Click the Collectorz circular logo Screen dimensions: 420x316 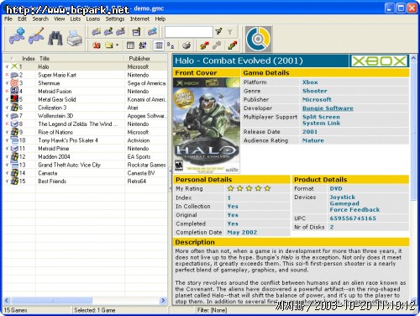pyautogui.click(x=258, y=39)
